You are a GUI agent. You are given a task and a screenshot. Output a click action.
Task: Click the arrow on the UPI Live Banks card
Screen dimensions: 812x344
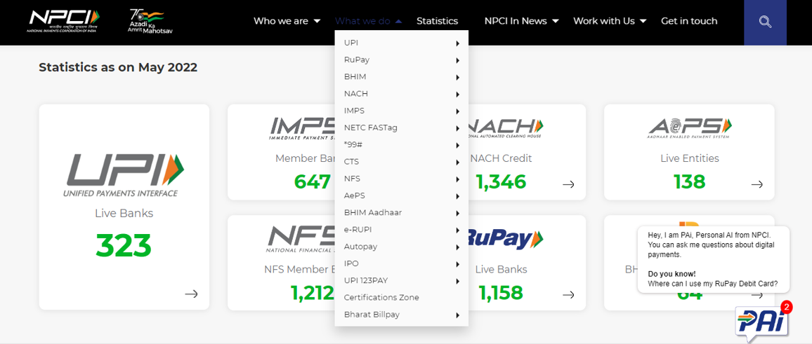pyautogui.click(x=191, y=294)
